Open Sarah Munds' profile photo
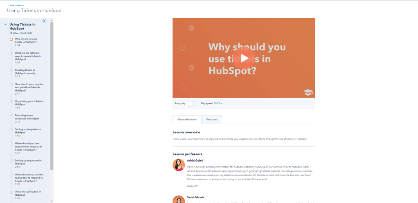418x203 pixels. point(179,199)
